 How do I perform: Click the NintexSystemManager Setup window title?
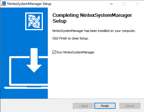pyautogui.click(x=29, y=4)
